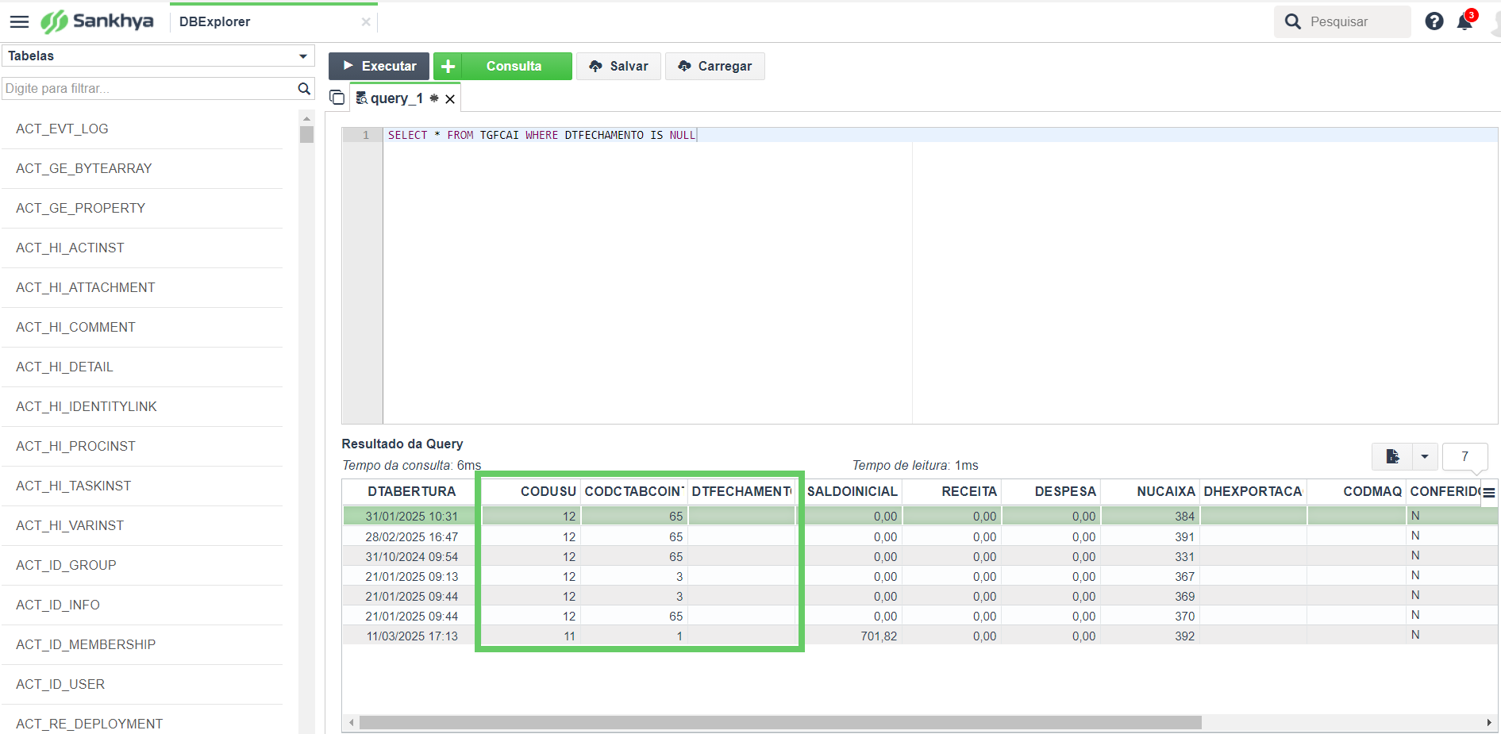Select ACT_HI_PROCINST table
Image resolution: width=1501 pixels, height=734 pixels.
click(x=75, y=446)
